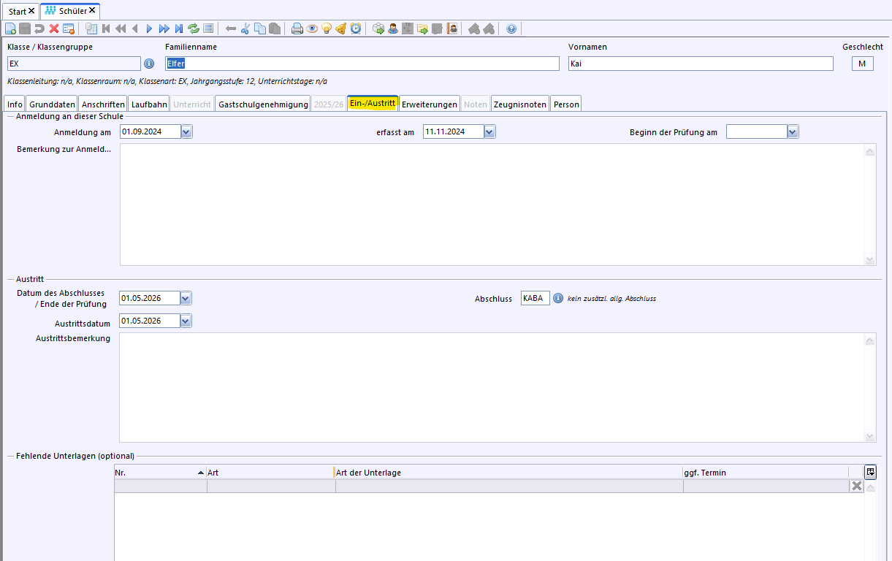Image resolution: width=892 pixels, height=561 pixels.
Task: Open the Austrittsdatum date dropdown
Action: click(x=186, y=321)
